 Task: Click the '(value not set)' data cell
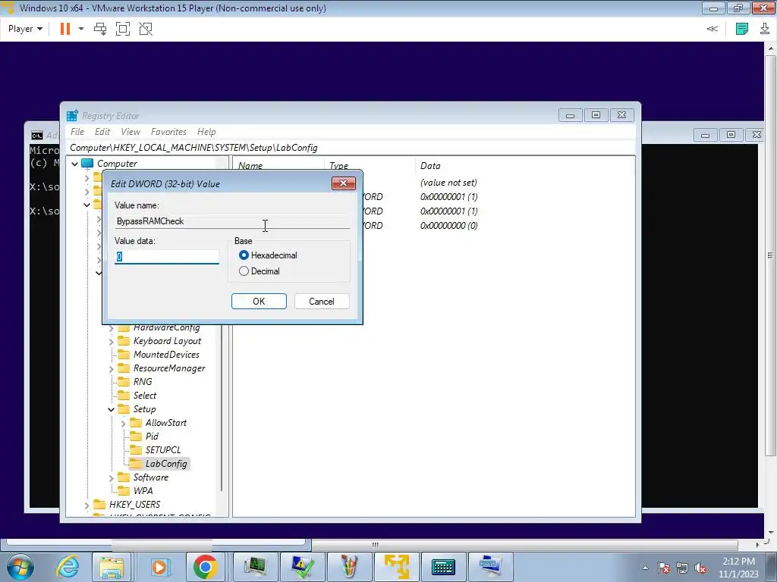[448, 183]
